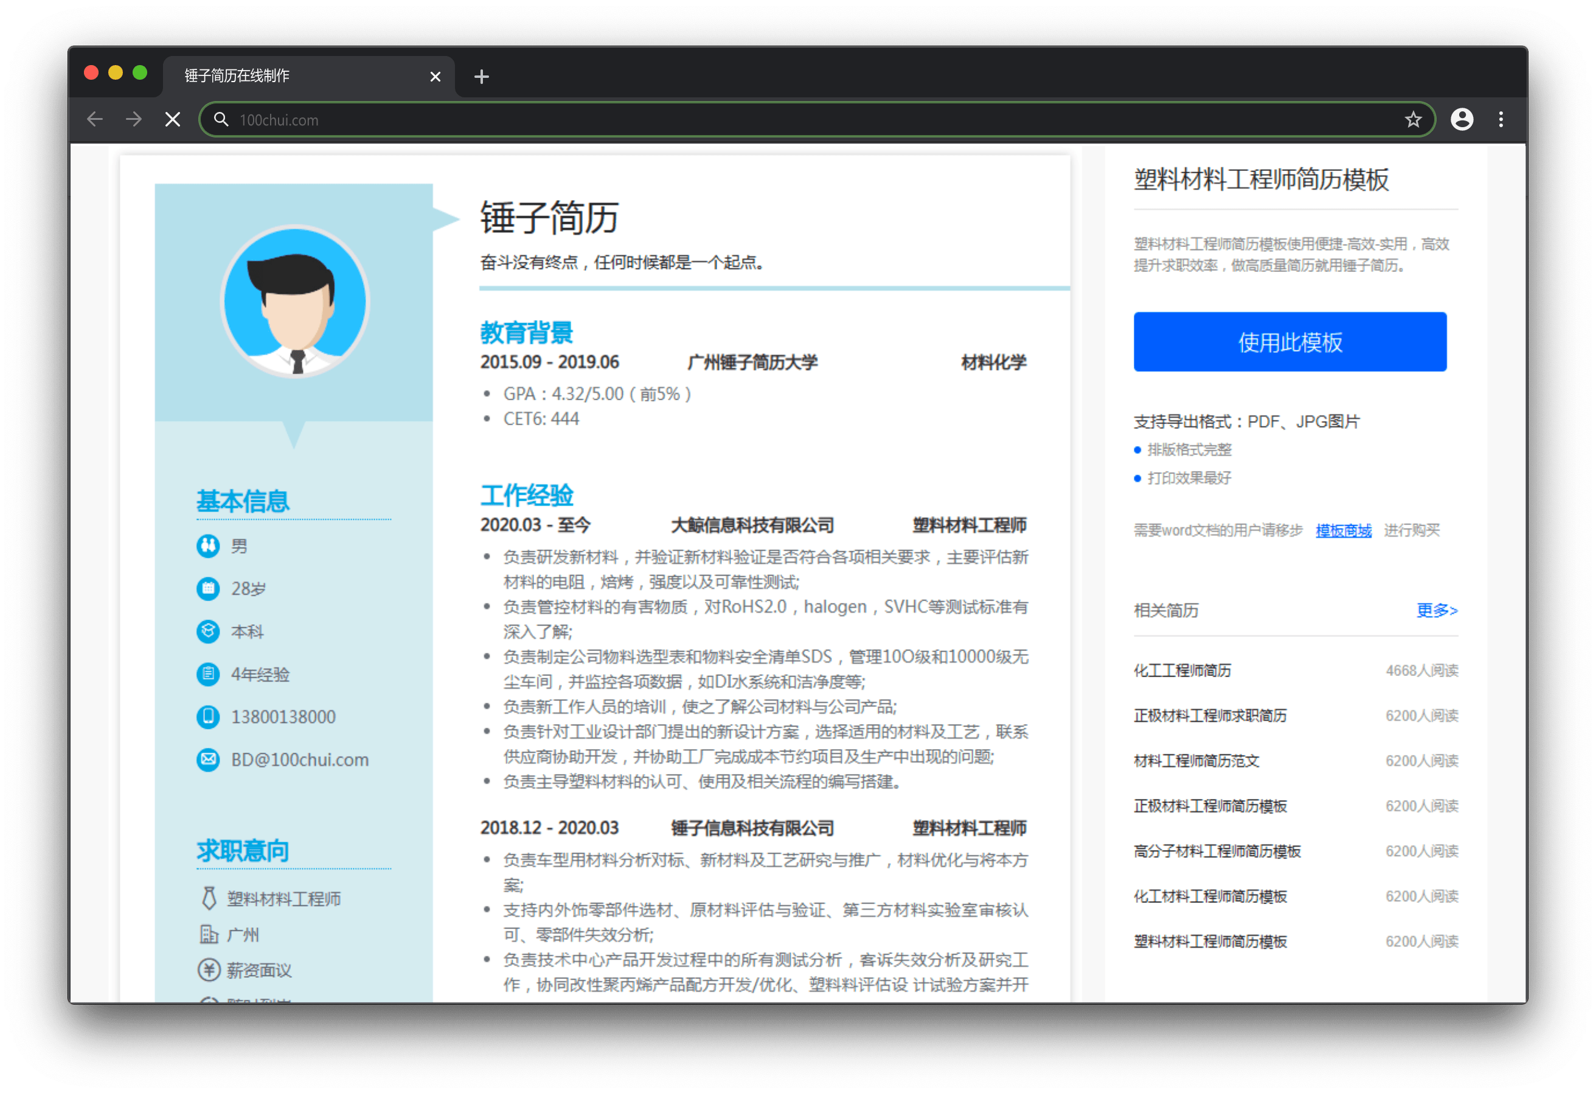
Task: Open 高分子材料工程师简历模板 link
Action: (1217, 851)
